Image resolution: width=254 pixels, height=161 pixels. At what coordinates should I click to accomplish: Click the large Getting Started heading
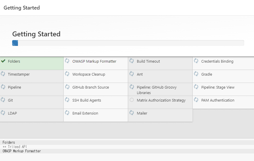click(x=36, y=34)
